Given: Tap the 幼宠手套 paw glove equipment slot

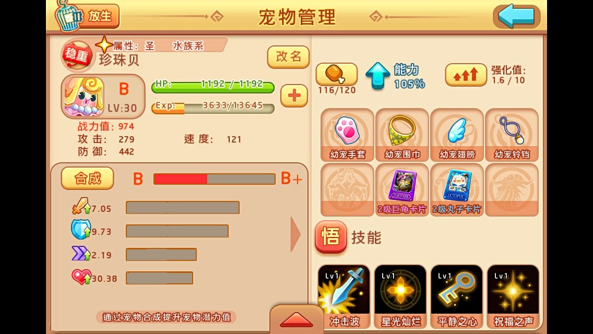Looking at the screenshot, I should tap(347, 135).
